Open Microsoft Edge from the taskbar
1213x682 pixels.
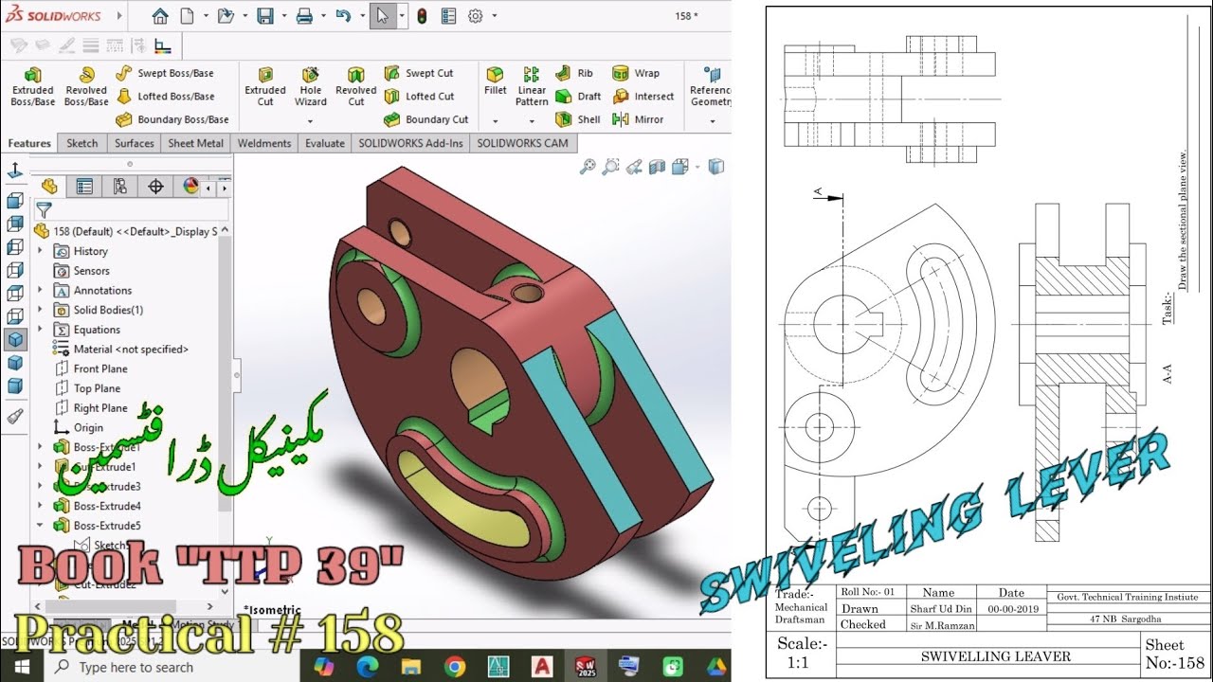[x=368, y=667]
